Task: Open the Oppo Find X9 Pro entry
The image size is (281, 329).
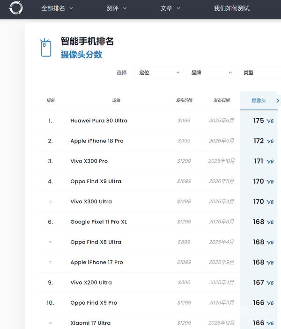Action: (x=94, y=303)
